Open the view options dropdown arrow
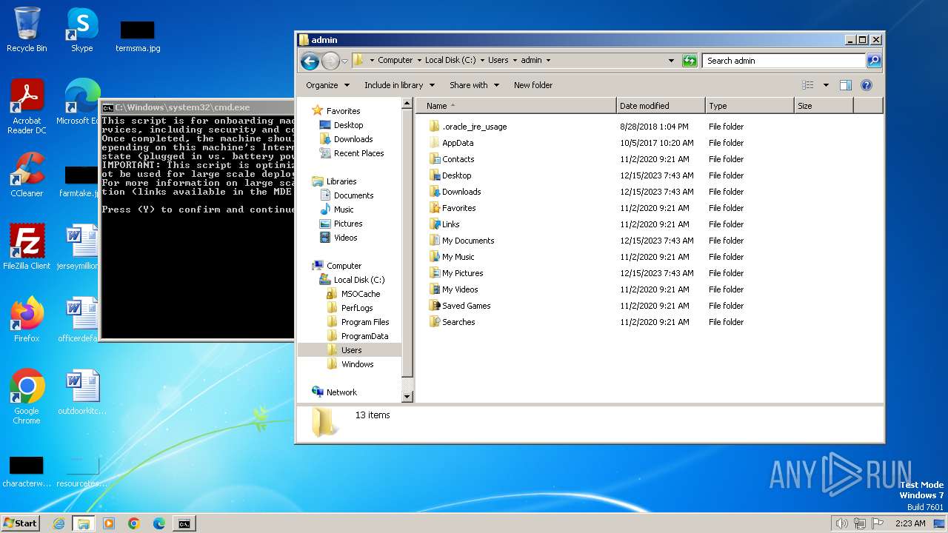Screen dimensions: 948x533 click(826, 85)
